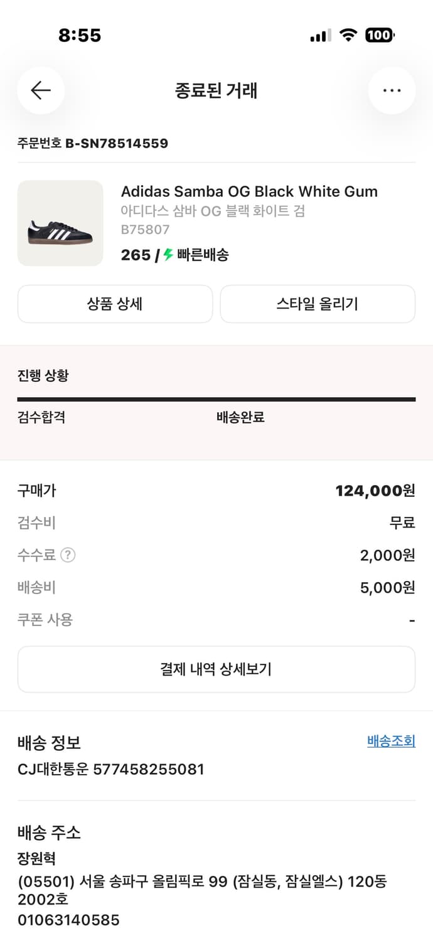Tap the back arrow to leave 종료된 거래

click(x=41, y=90)
